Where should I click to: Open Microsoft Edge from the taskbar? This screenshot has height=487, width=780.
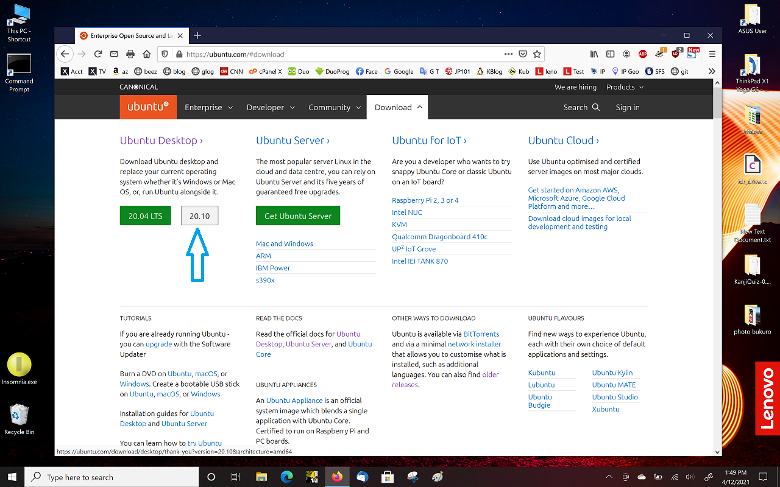[286, 477]
